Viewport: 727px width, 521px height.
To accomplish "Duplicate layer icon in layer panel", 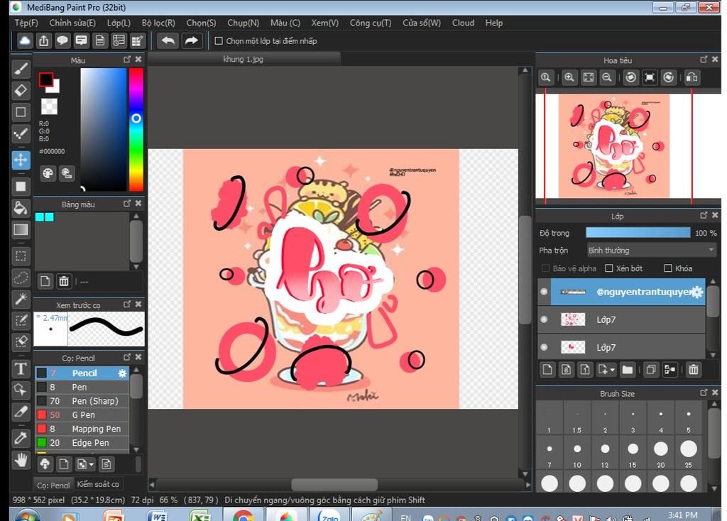I will [651, 369].
